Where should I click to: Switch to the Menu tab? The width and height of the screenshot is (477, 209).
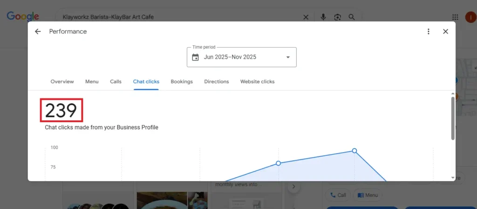92,82
